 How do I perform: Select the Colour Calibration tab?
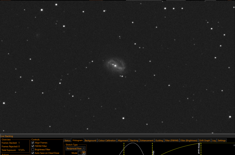click(x=107, y=141)
